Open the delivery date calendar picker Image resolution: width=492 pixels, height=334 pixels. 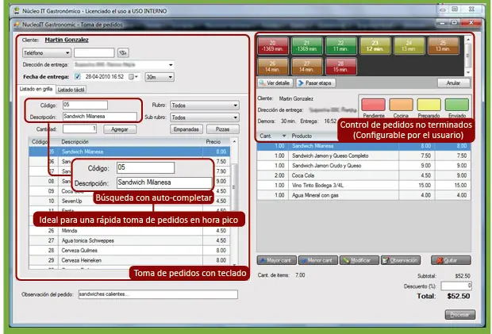click(x=133, y=77)
